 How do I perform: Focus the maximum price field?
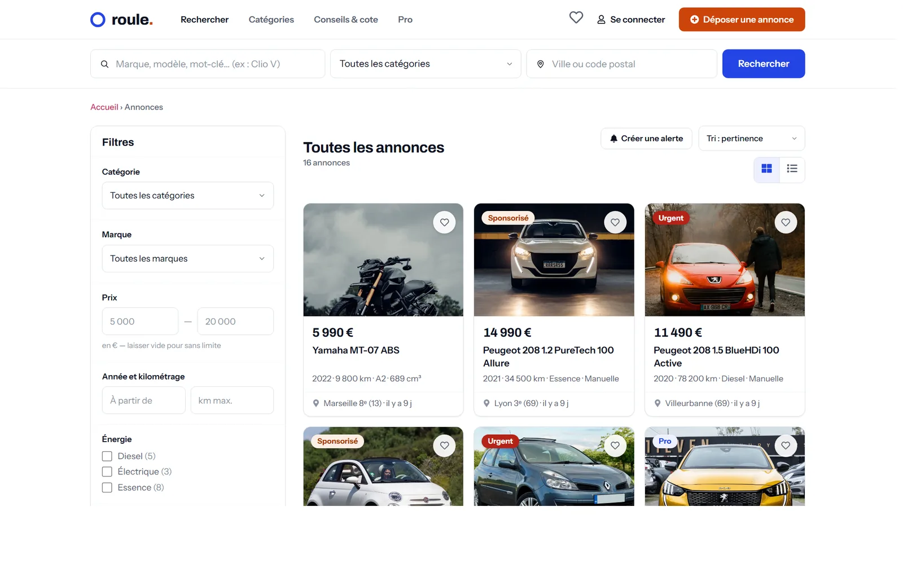[235, 321]
